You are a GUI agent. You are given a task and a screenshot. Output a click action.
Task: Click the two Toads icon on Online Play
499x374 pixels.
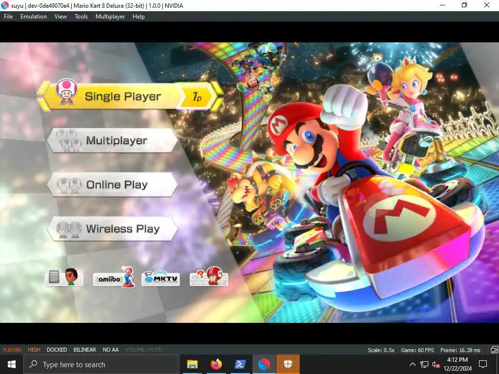69,186
